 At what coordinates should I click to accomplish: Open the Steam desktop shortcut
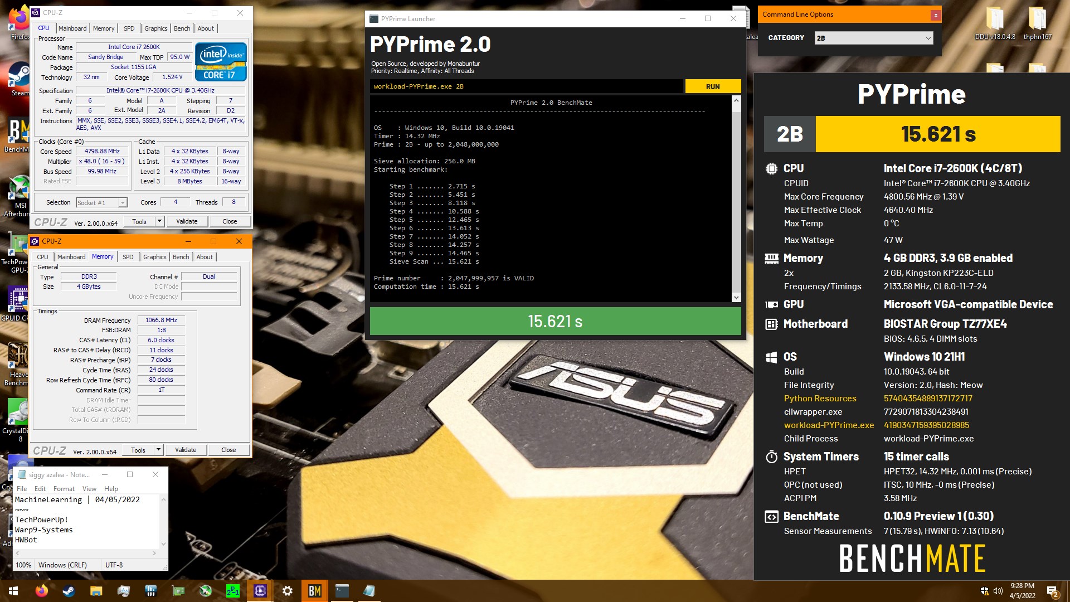pyautogui.click(x=19, y=78)
